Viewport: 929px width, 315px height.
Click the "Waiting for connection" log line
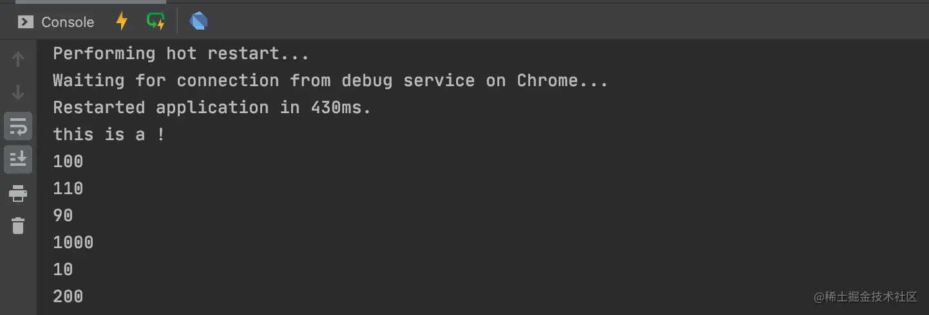(x=330, y=80)
